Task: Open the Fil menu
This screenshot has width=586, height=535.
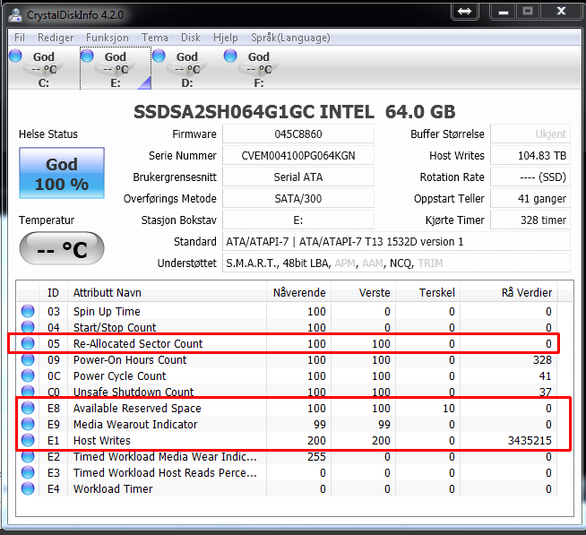Action: pyautogui.click(x=20, y=38)
